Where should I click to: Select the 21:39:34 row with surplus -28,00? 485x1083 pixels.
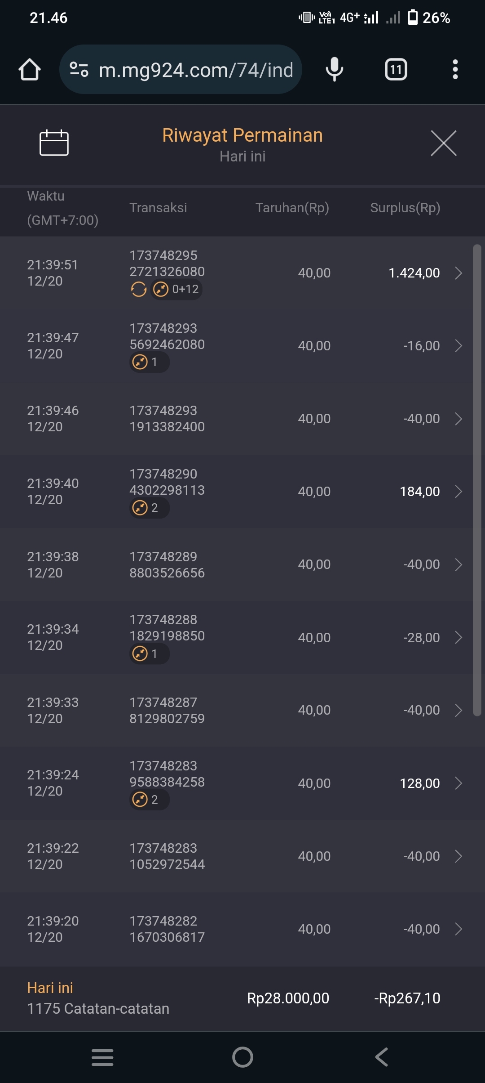242,637
